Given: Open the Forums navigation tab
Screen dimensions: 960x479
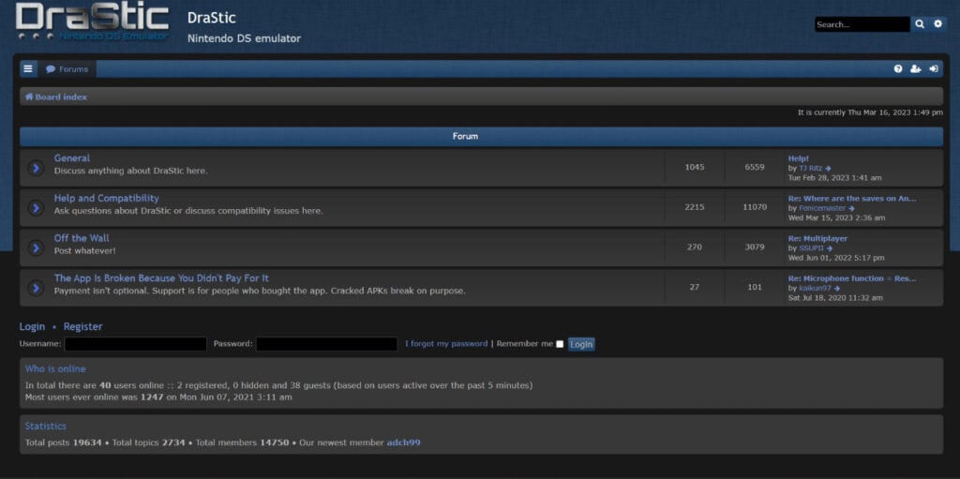Looking at the screenshot, I should click(67, 69).
